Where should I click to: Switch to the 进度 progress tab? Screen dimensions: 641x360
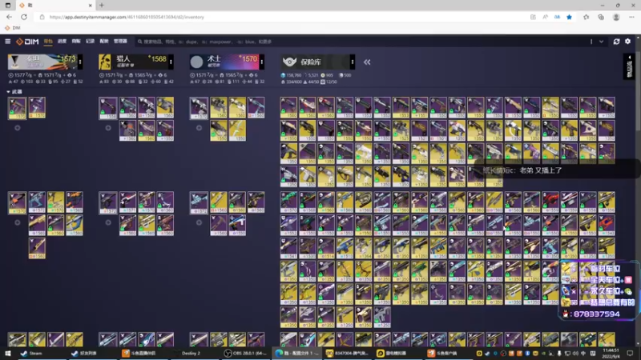coord(62,42)
